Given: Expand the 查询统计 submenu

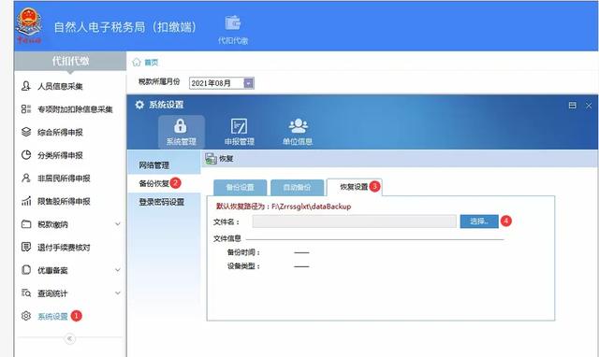Looking at the screenshot, I should (118, 293).
